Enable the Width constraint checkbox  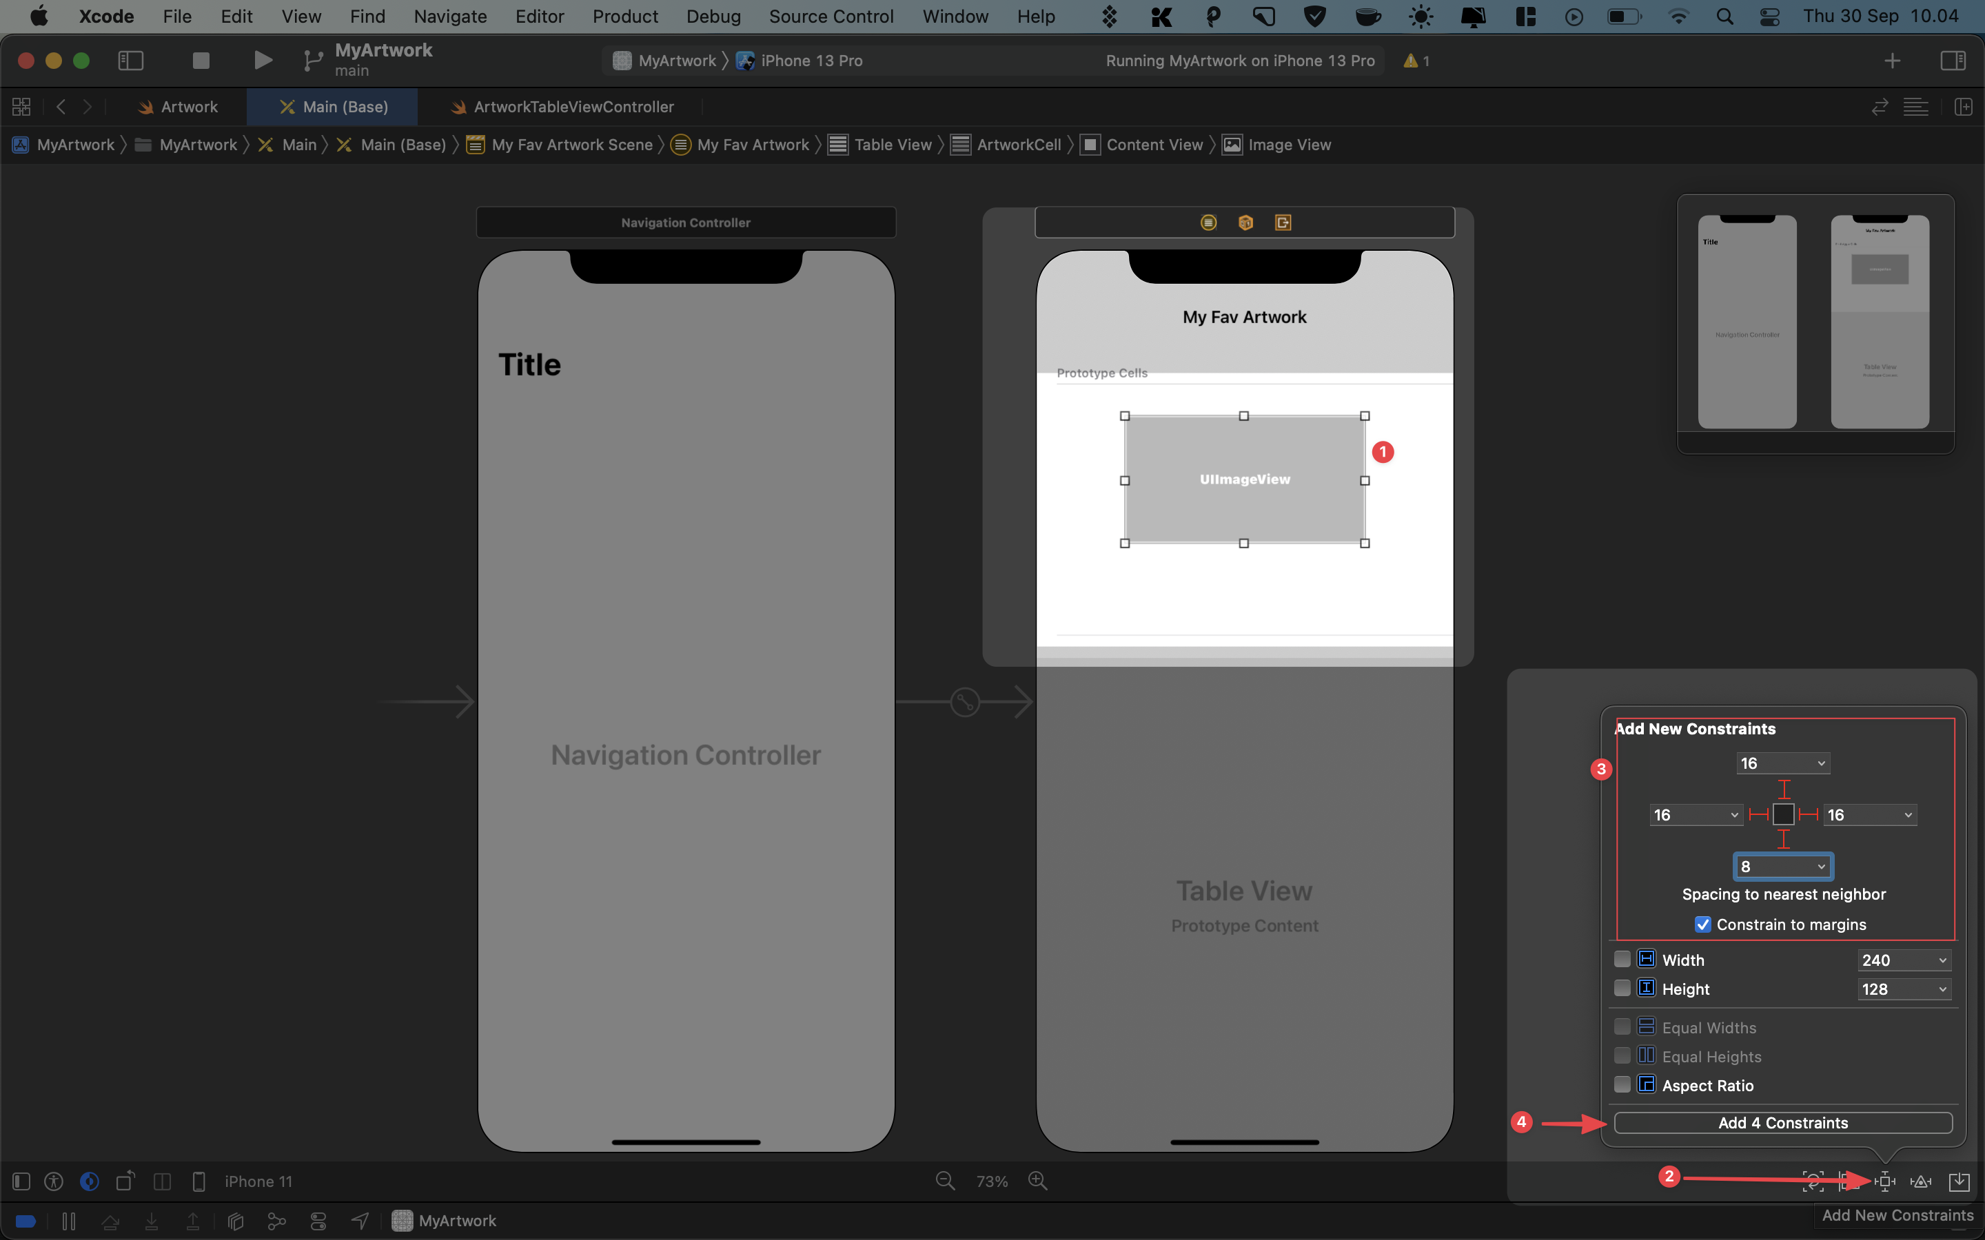[x=1622, y=960]
